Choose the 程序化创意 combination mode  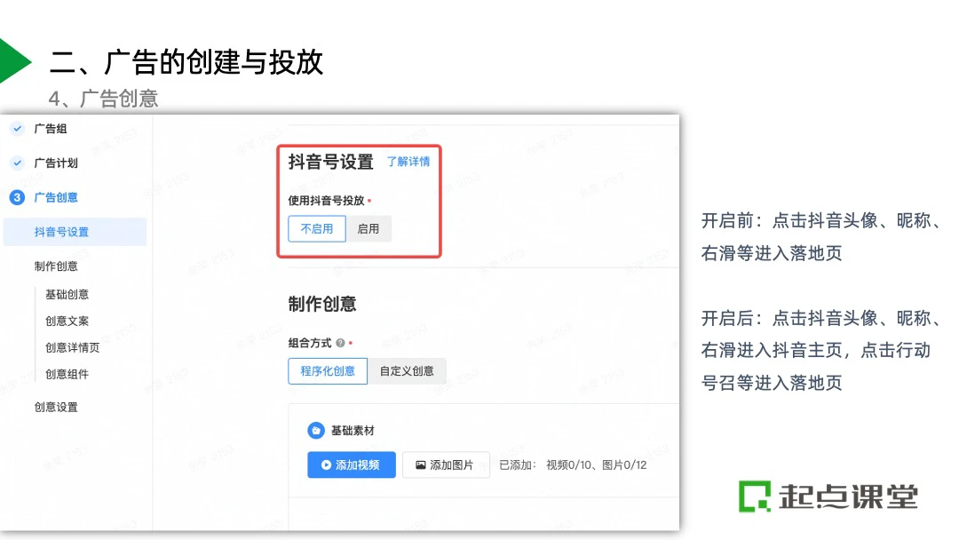click(328, 370)
